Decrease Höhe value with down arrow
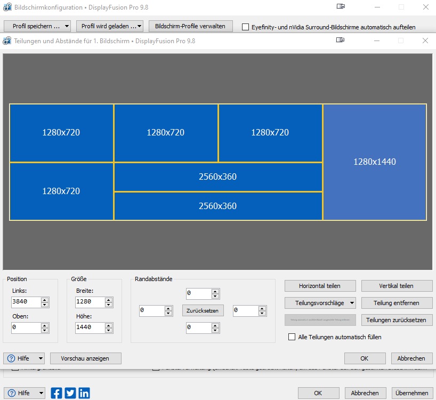This screenshot has width=436, height=400. [109, 331]
